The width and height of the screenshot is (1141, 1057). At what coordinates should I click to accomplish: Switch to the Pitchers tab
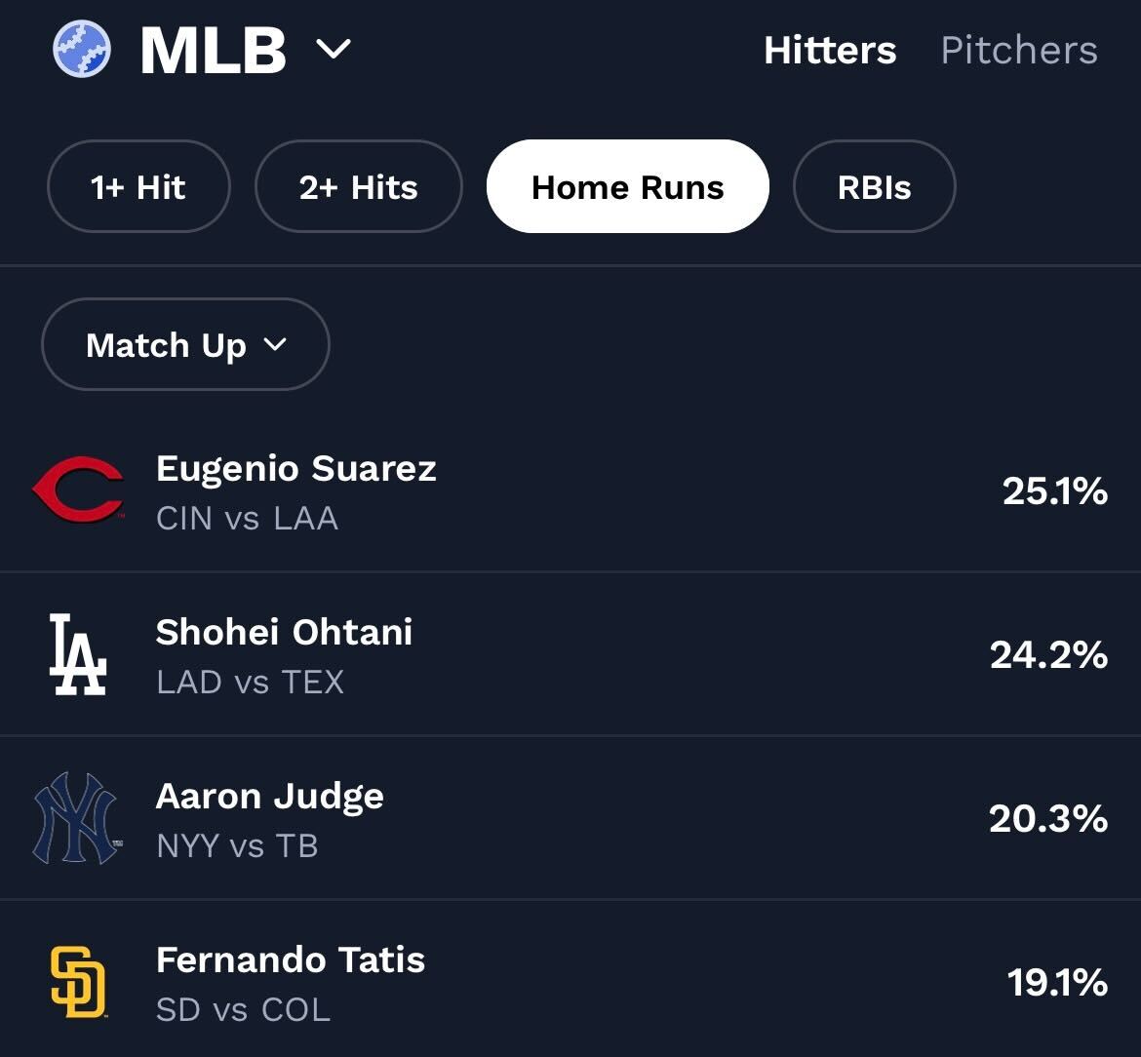[x=1018, y=51]
